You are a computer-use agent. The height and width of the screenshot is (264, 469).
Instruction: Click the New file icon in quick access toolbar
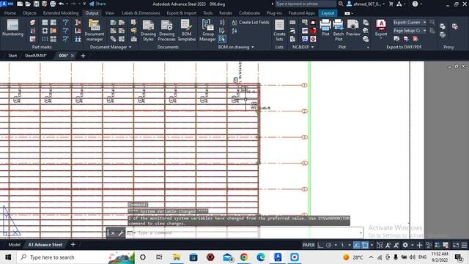(20, 4)
